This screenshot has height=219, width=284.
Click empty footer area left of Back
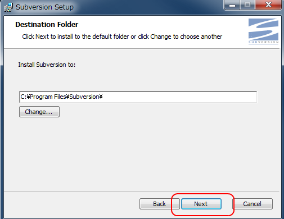[x=71, y=204]
